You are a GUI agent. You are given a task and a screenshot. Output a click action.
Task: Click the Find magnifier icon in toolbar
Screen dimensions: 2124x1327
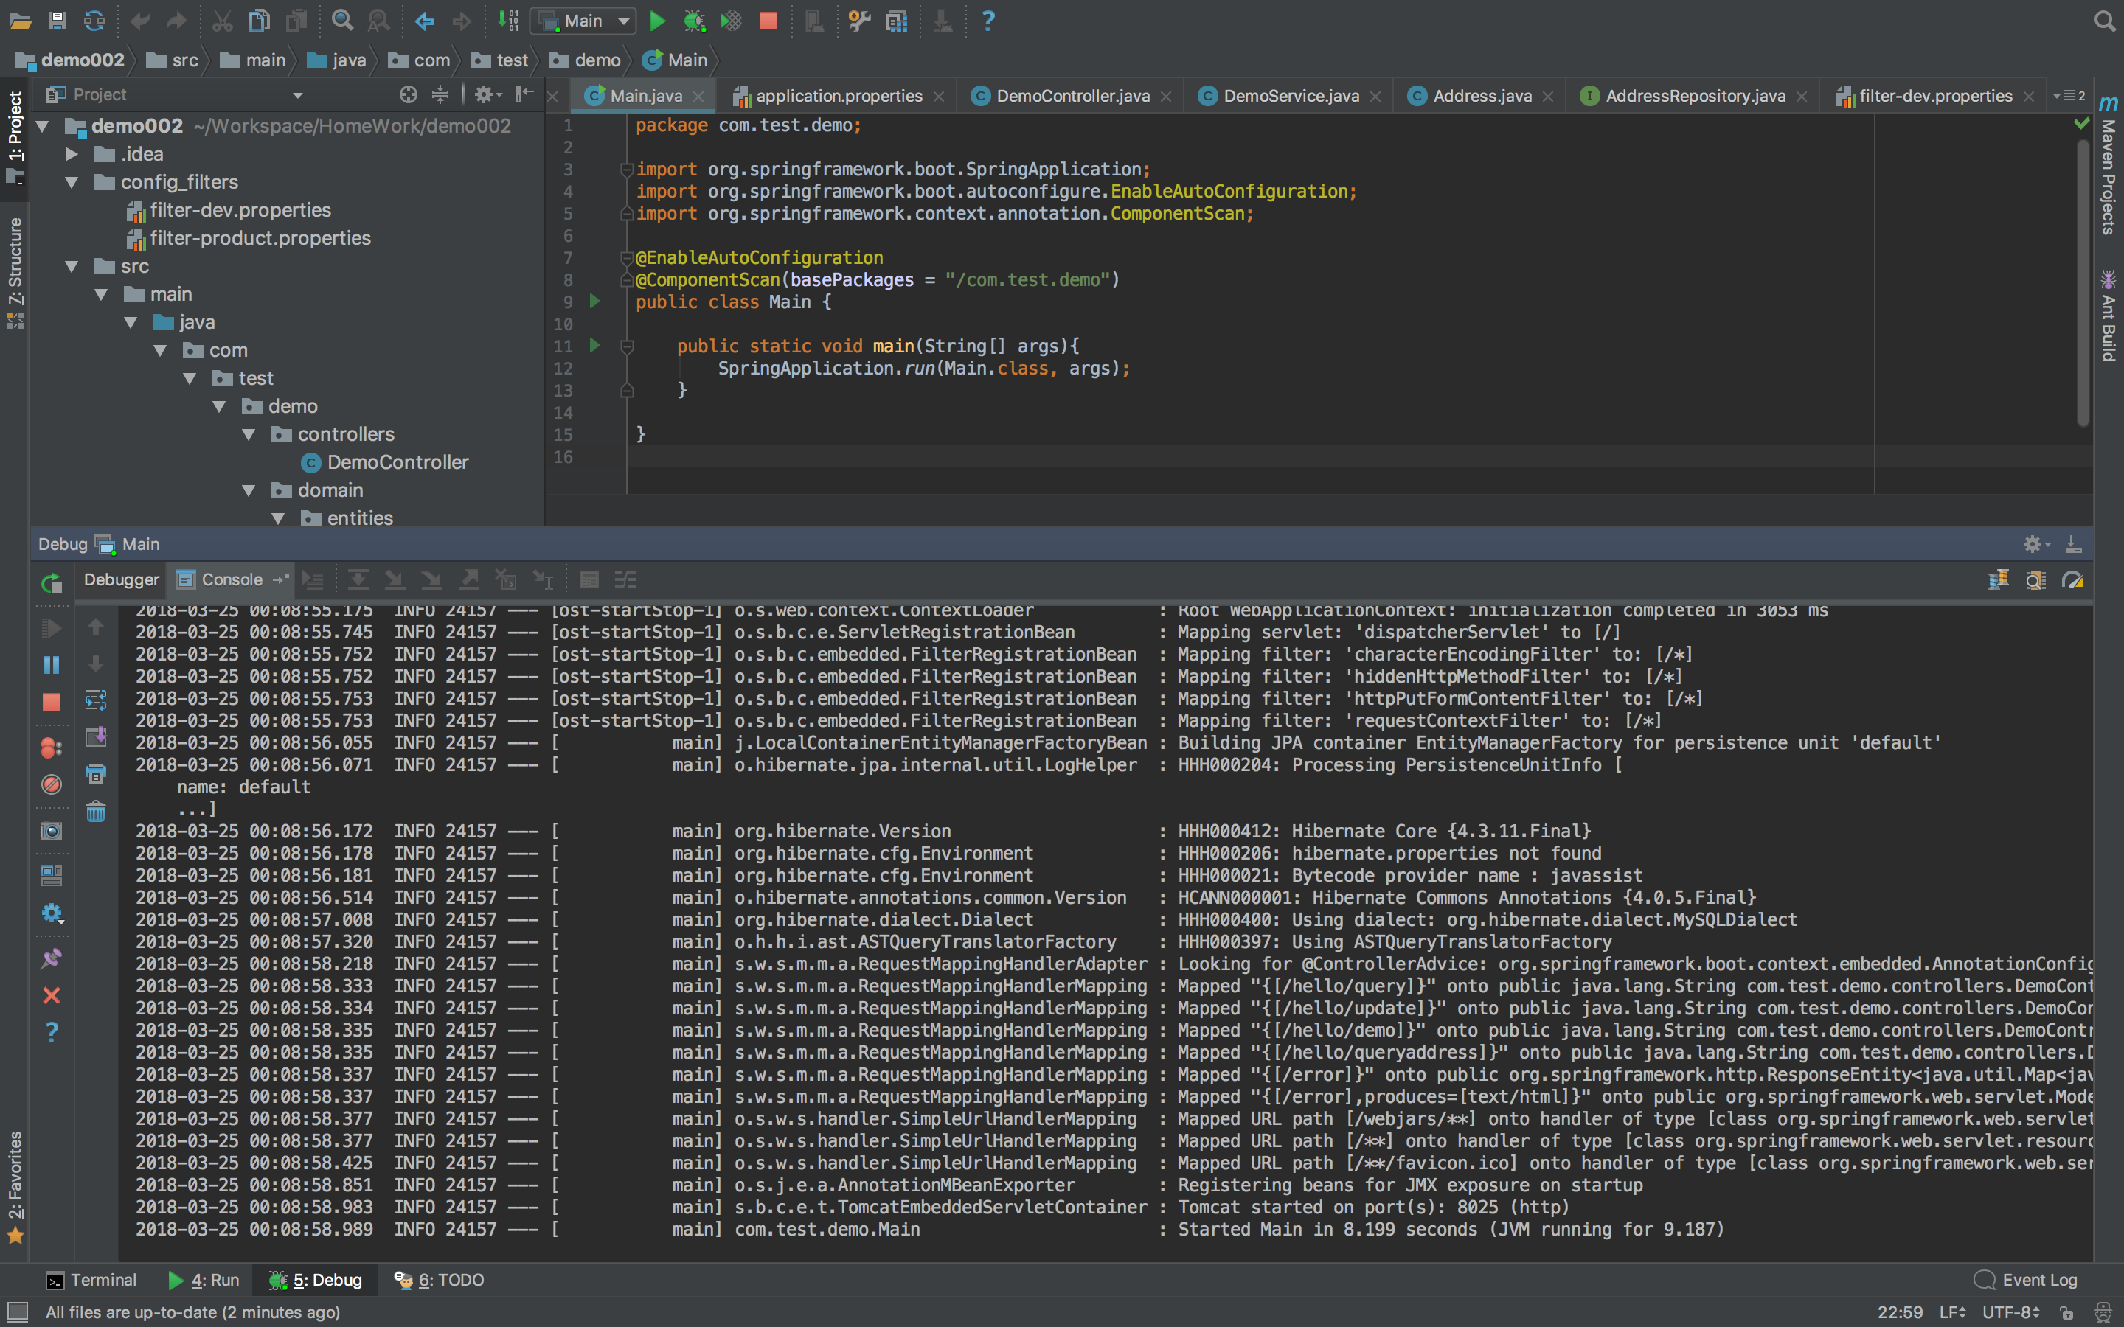(342, 21)
